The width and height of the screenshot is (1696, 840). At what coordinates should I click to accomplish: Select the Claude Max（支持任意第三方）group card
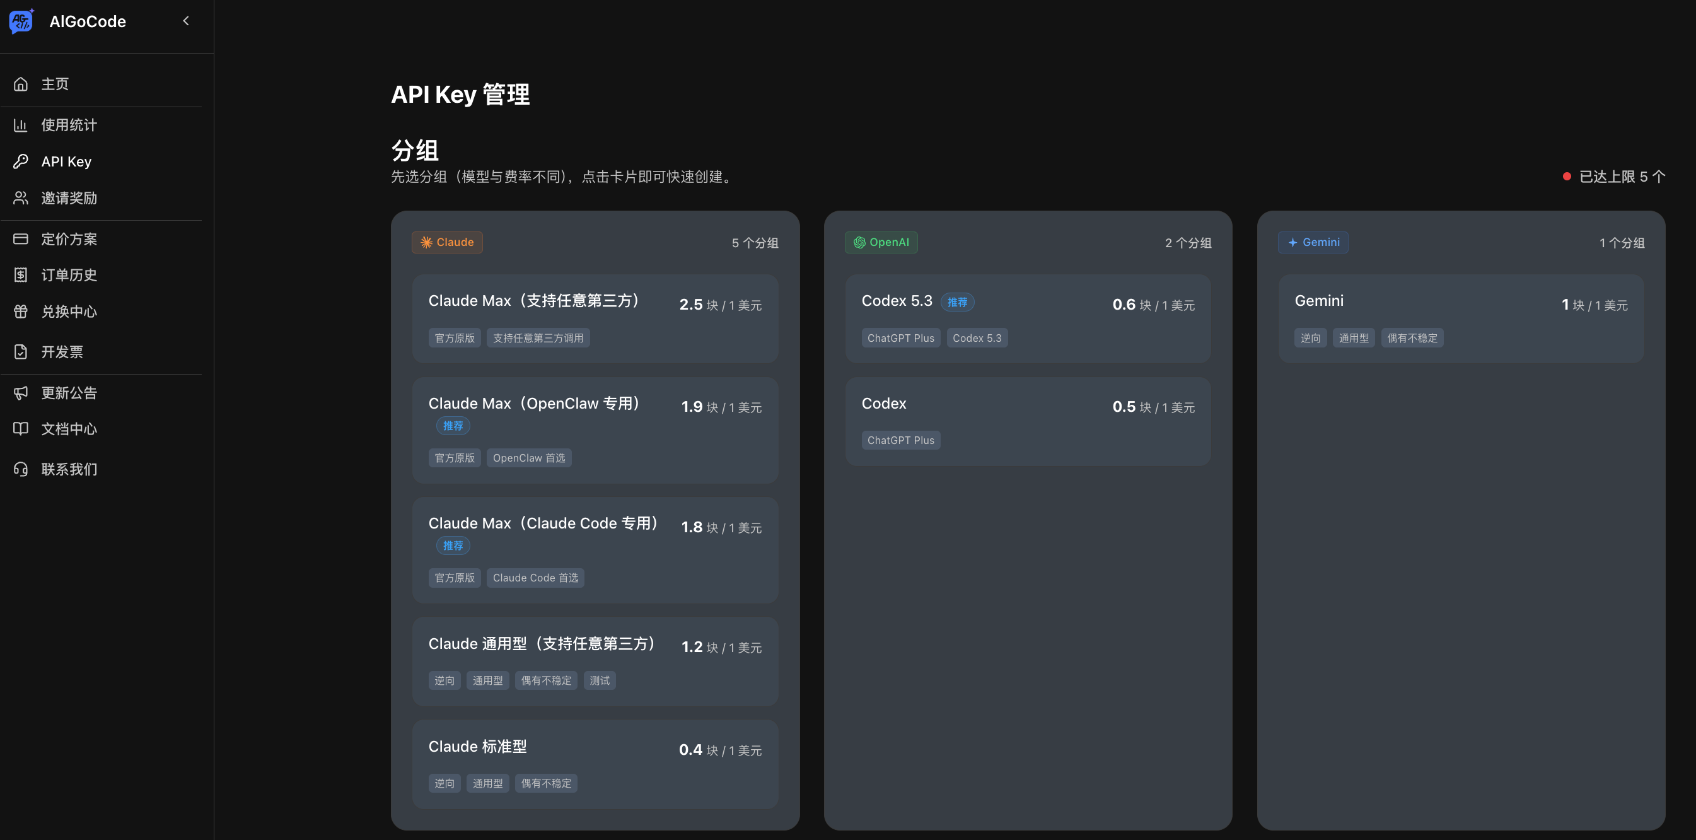(x=595, y=319)
